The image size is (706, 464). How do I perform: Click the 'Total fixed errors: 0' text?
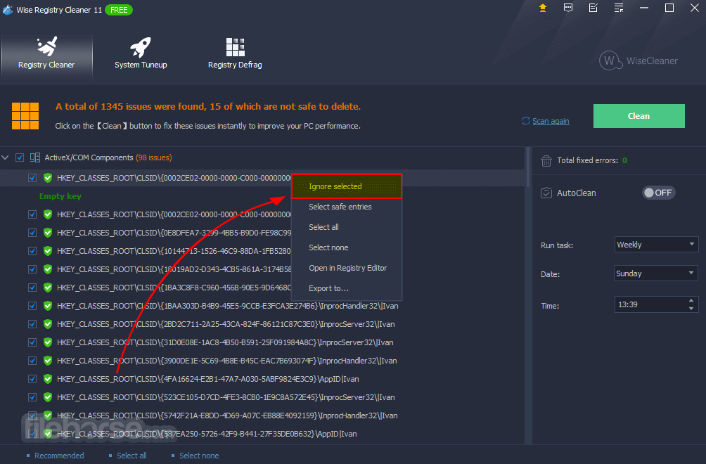[x=592, y=161]
